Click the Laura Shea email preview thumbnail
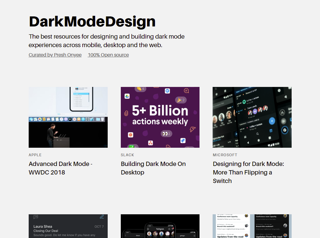Screen dimensions: 320x238 tap(68, 226)
